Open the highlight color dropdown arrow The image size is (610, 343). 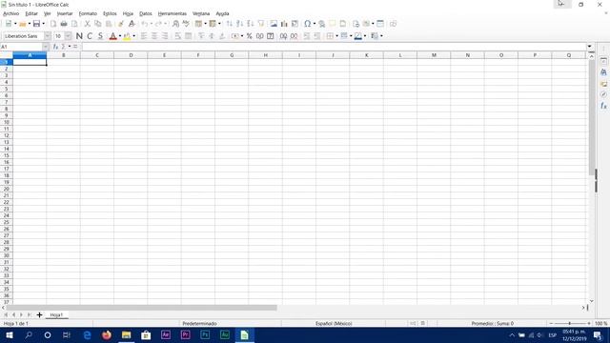pyautogui.click(x=134, y=36)
